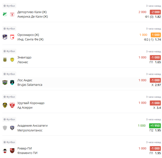
Task: Click the Энвигадо team badge
Action: click(5, 60)
